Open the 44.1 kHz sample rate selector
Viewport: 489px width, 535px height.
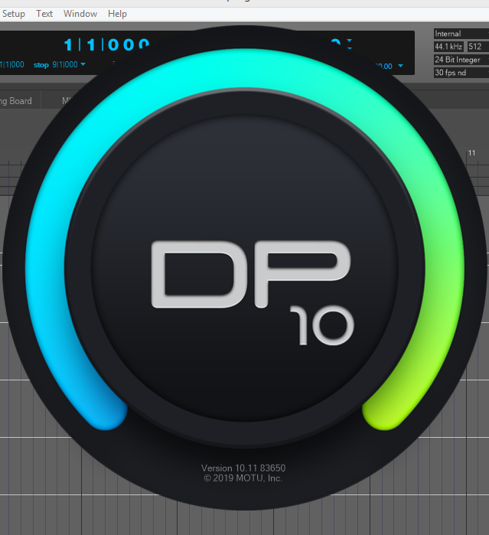tap(448, 47)
